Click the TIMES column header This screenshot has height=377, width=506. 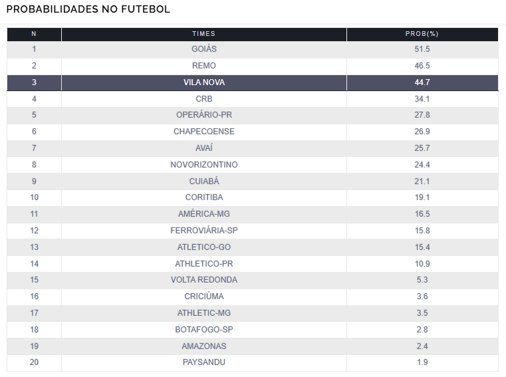point(204,34)
